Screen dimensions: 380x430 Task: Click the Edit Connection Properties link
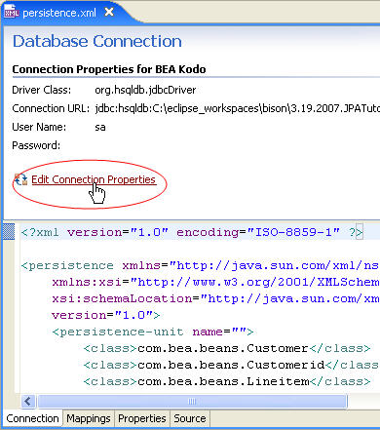[x=94, y=179]
